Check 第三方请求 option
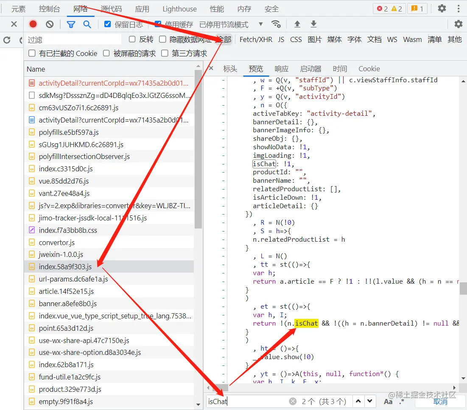 [x=165, y=53]
